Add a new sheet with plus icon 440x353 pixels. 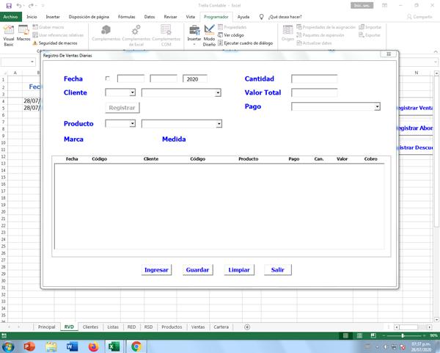coord(247,327)
